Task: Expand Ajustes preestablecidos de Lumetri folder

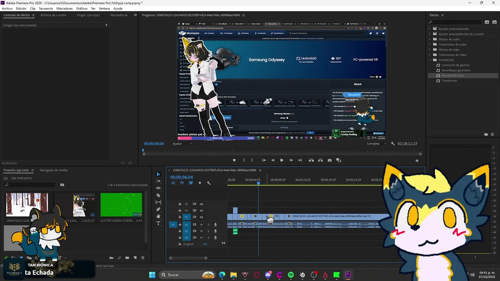Action: pyautogui.click(x=430, y=34)
